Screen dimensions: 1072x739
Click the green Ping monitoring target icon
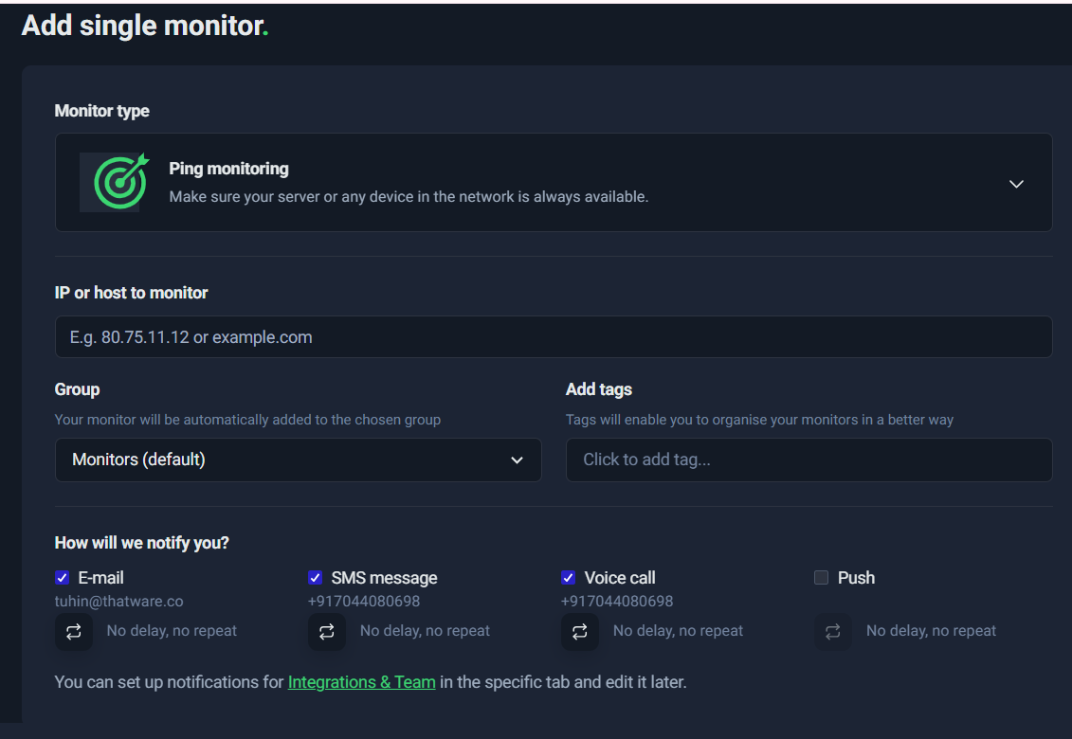pos(121,182)
